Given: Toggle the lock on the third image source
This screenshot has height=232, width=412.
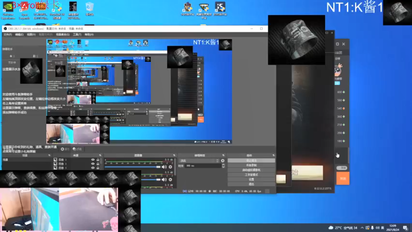Looking at the screenshot, I should point(98,168).
